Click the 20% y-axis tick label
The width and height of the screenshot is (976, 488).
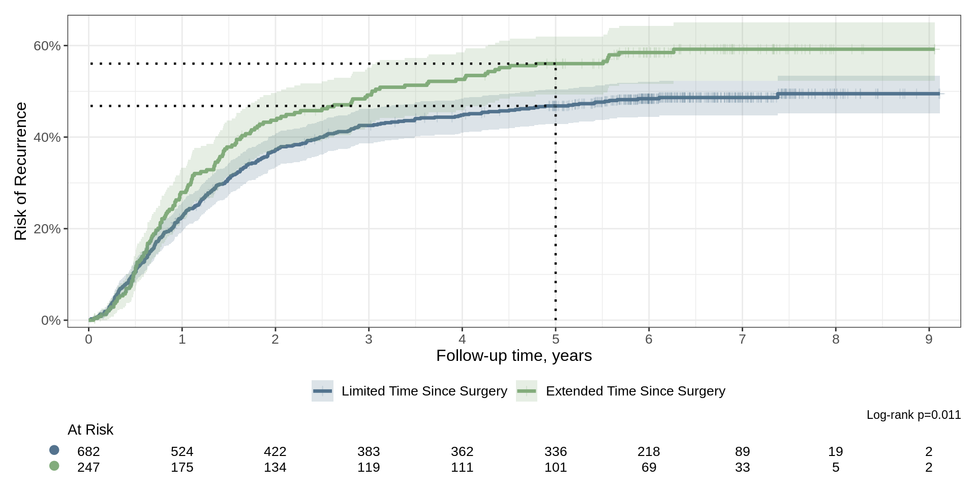coord(47,229)
